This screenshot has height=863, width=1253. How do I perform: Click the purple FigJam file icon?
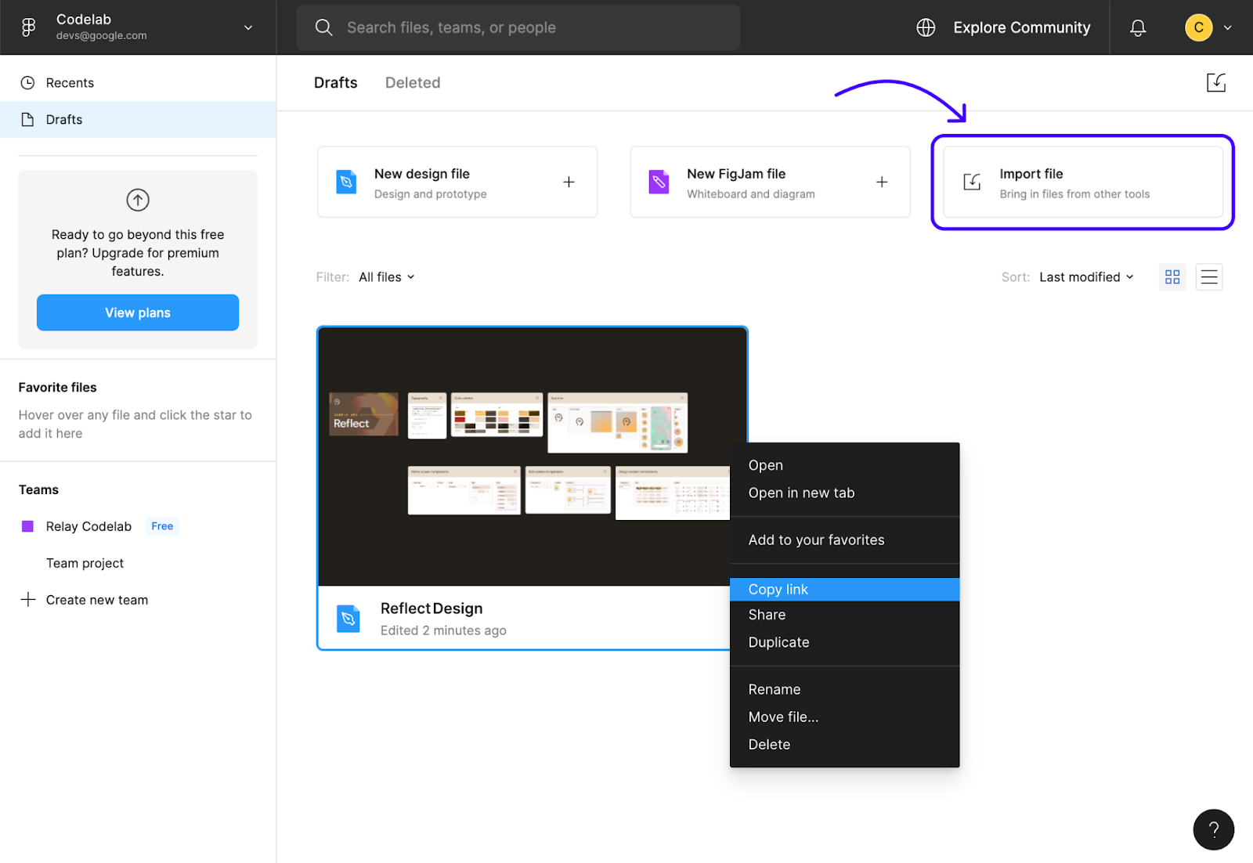(659, 182)
